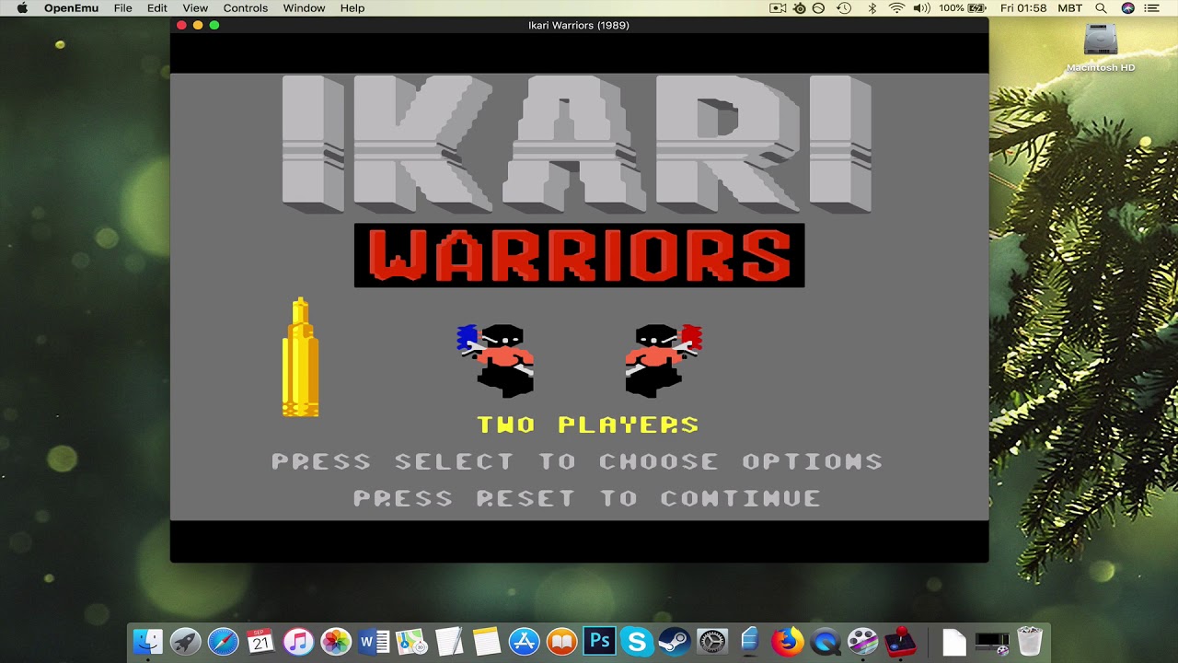
Task: Open the Edit menu
Action: coord(157,8)
